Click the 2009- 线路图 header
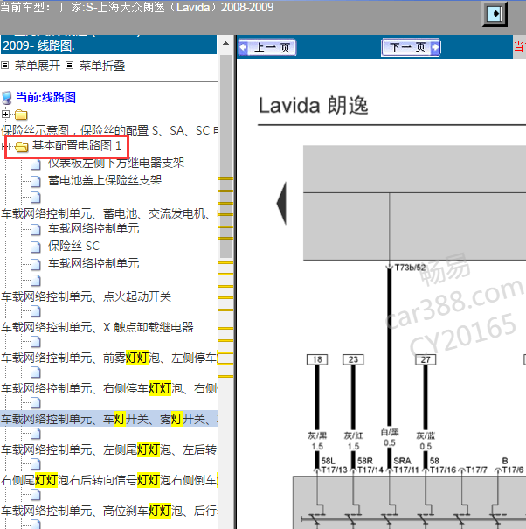 click(x=38, y=45)
